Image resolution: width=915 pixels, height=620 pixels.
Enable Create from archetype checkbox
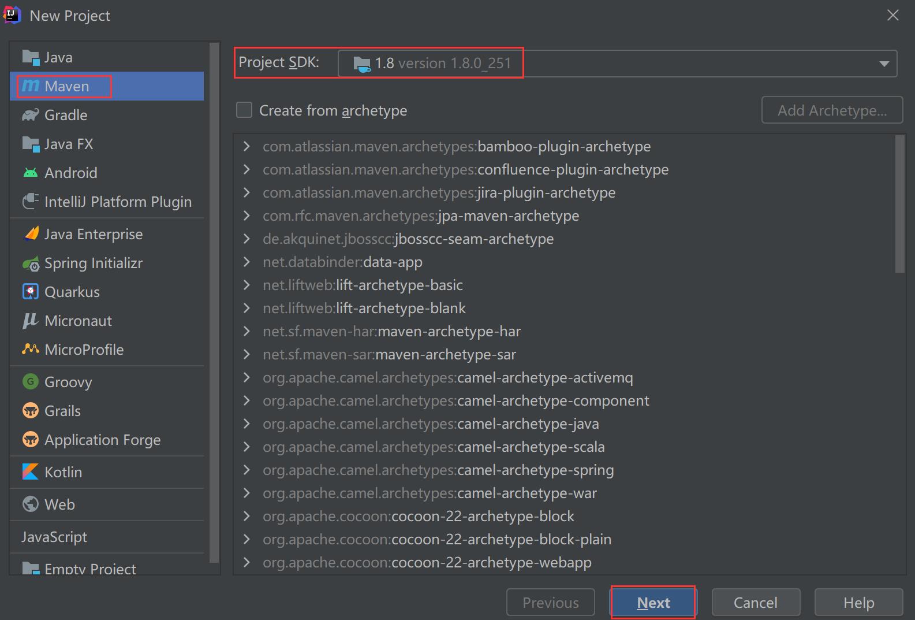pos(244,110)
